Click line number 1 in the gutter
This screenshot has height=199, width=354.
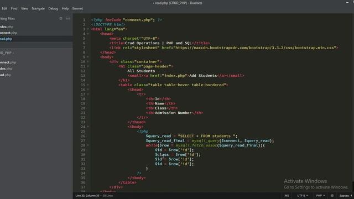point(84,20)
